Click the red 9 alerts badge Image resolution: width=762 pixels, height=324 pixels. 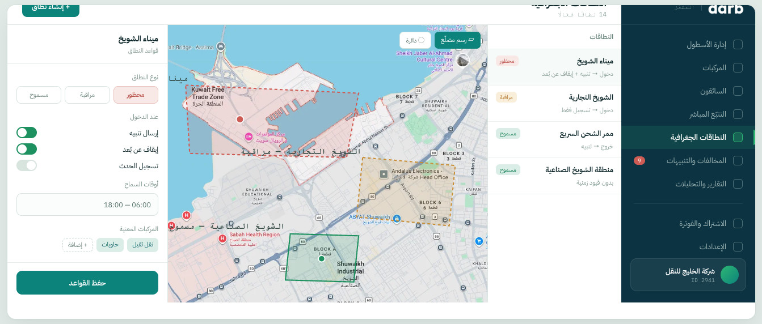tap(639, 160)
